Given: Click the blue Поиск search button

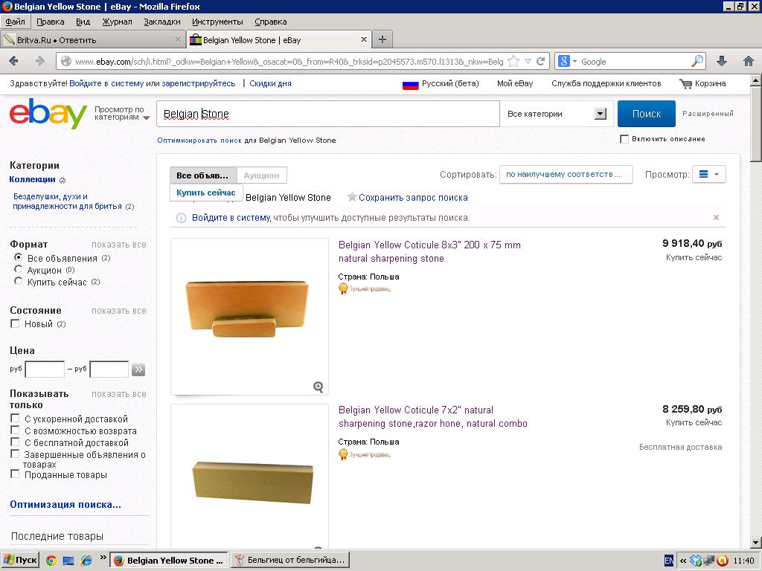Looking at the screenshot, I should click(646, 114).
